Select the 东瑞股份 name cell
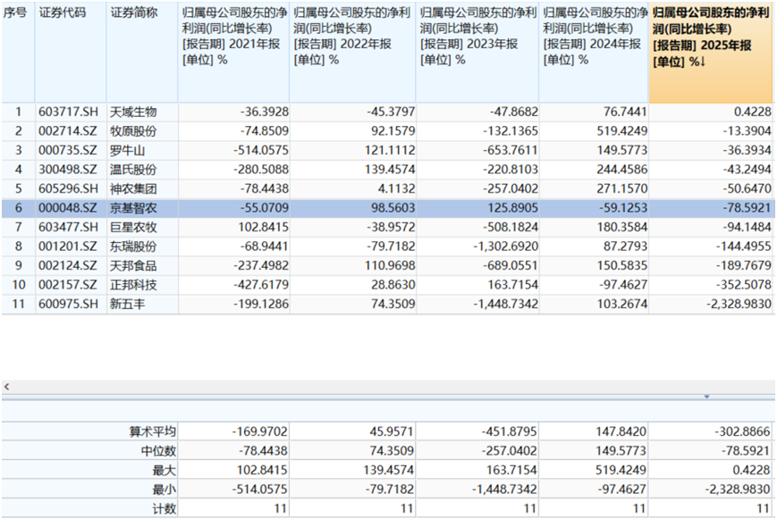This screenshot has width=777, height=527. tap(133, 247)
